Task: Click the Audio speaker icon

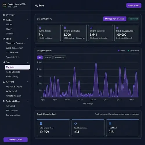Action: 4,20
